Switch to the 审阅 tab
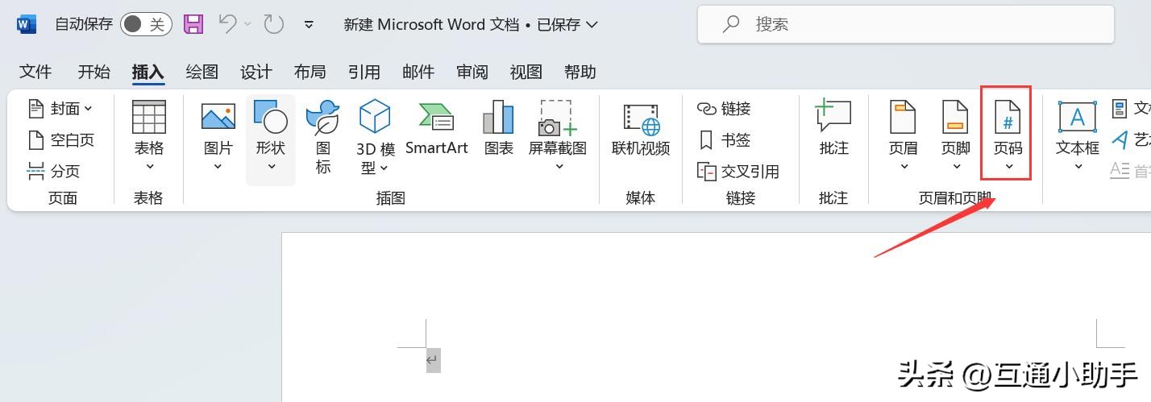Screen dimensions: 1151x402 point(472,72)
